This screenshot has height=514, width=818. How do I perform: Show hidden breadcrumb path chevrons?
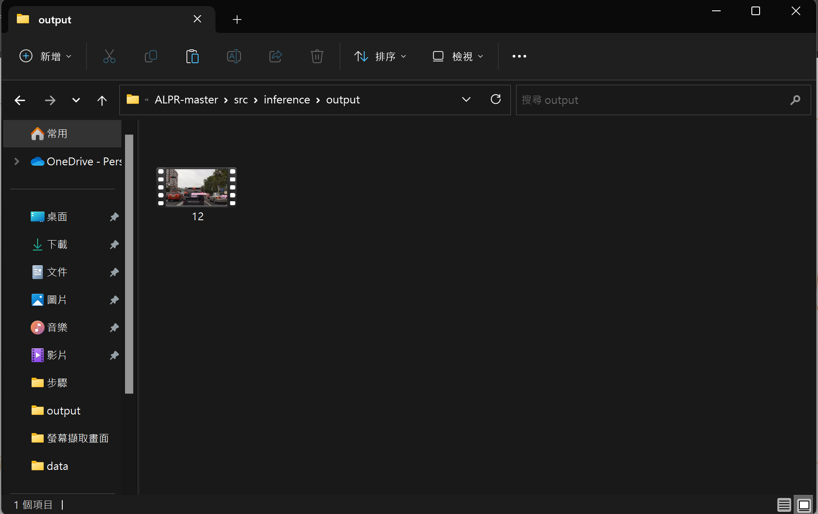(147, 100)
